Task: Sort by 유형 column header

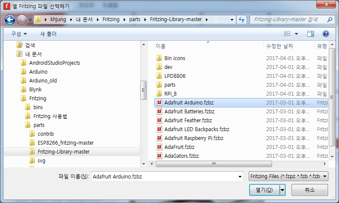Action: point(322,46)
